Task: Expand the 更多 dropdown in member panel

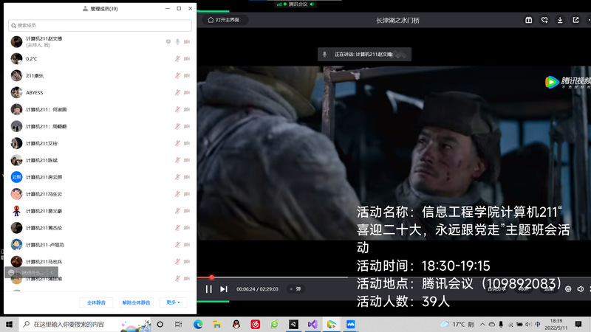Action: (173, 302)
